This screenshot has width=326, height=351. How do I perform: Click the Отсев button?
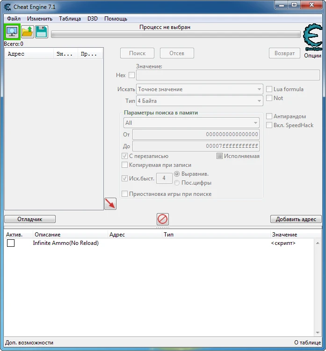tap(177, 53)
